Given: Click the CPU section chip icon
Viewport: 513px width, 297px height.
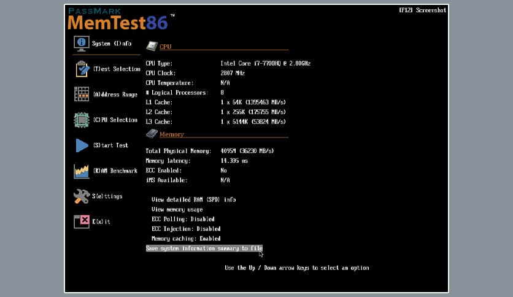Looking at the screenshot, I should [152, 46].
